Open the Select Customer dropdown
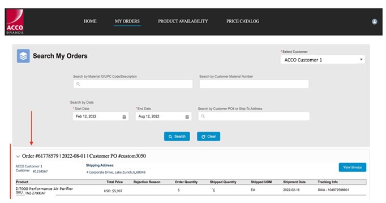The width and height of the screenshot is (386, 203). [323, 60]
